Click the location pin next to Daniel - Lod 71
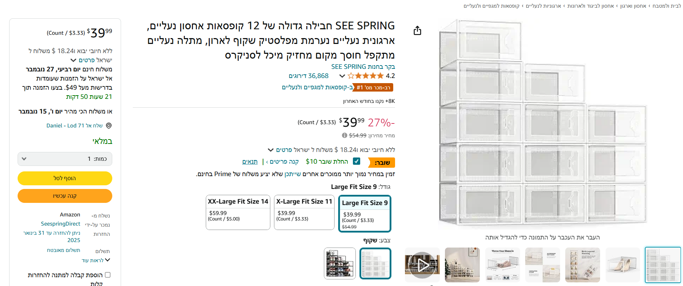Screen dimensions: 683x286 coord(108,126)
